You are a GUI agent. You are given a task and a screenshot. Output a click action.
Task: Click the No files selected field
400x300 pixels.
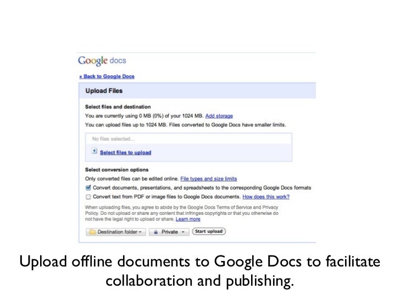tap(188, 139)
